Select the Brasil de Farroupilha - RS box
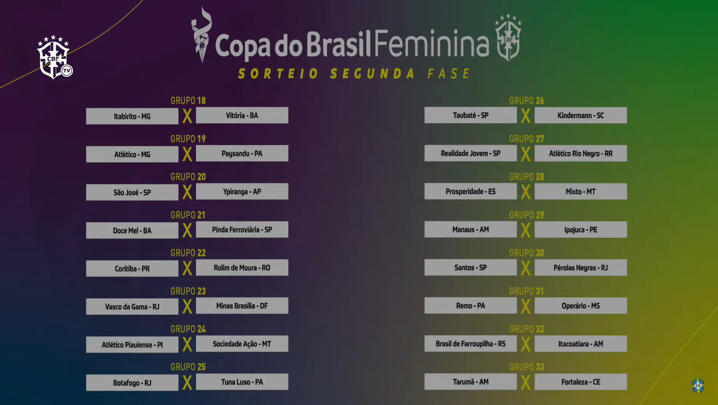Viewport: 718px width, 405px height. tap(470, 344)
